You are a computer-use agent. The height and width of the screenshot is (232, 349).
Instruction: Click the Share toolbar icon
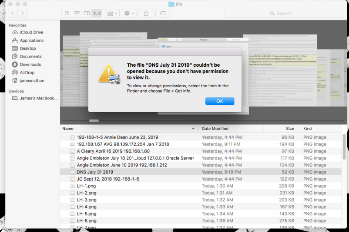(146, 14)
